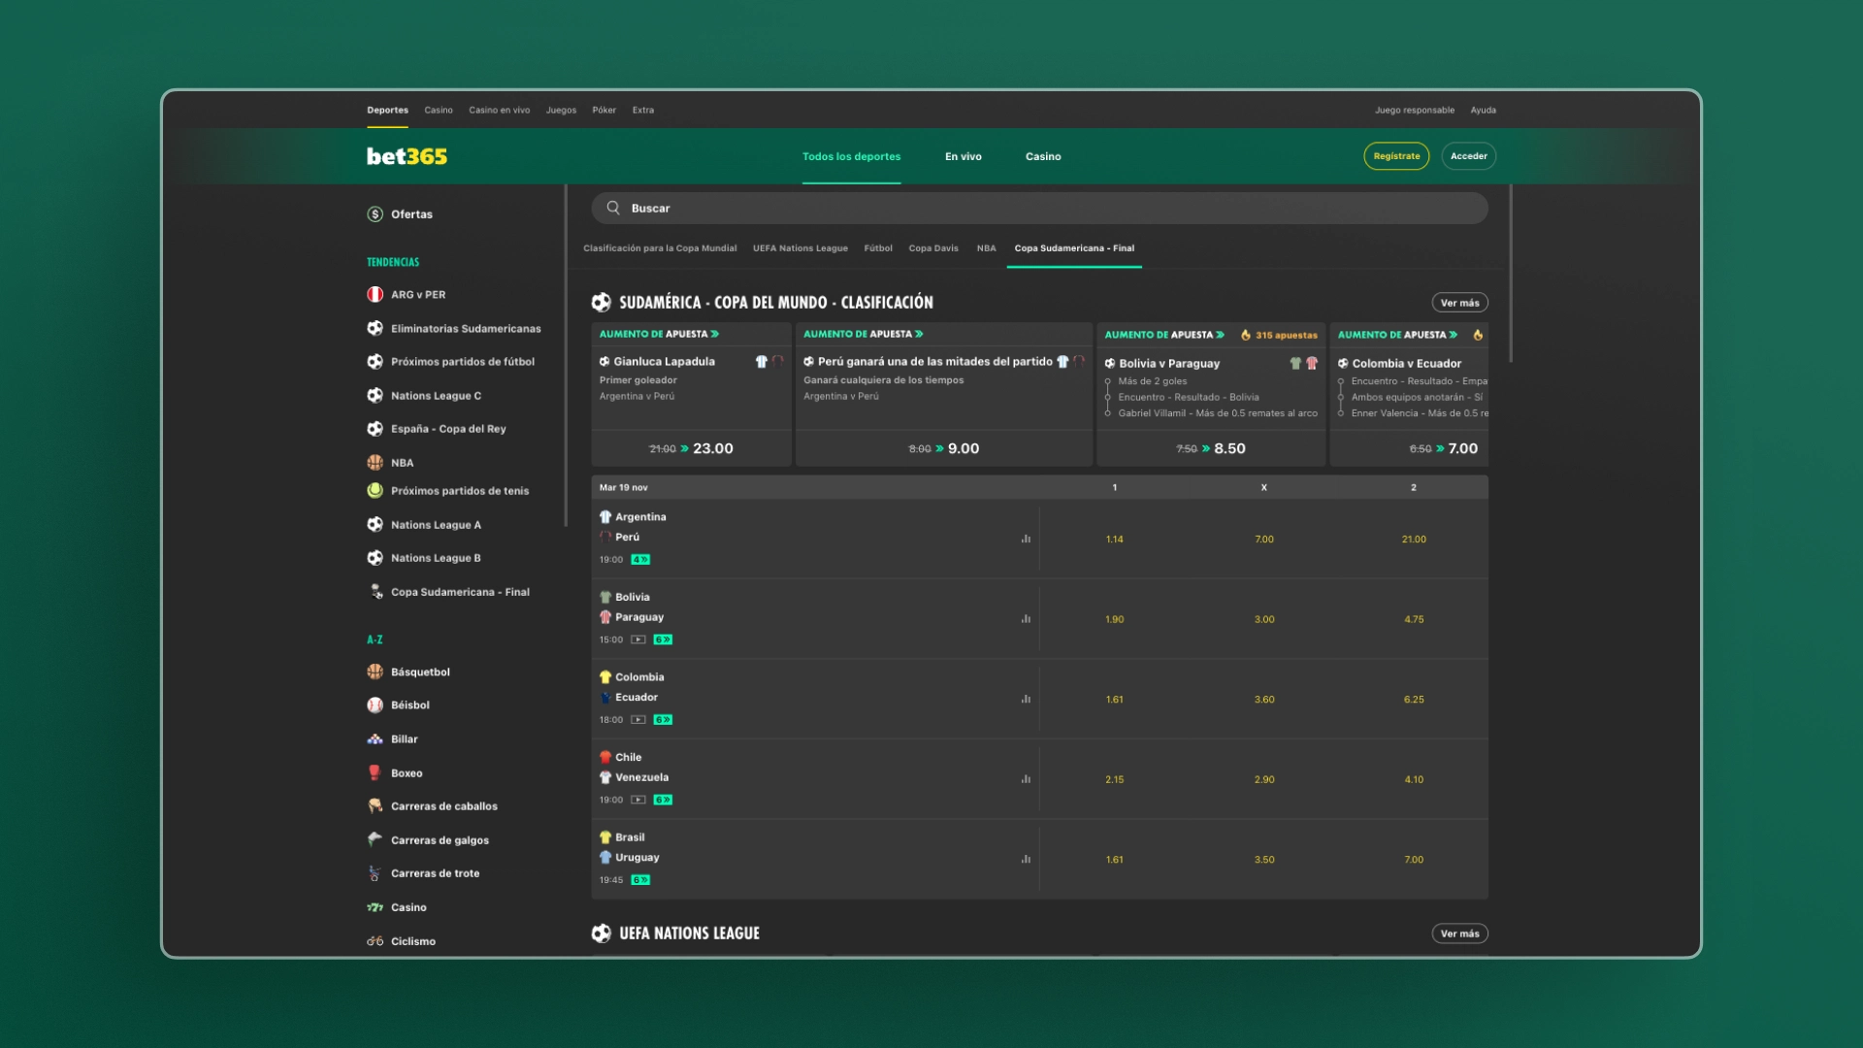Select Perú mitades boost odds 9.00
The height and width of the screenshot is (1048, 1863).
pyautogui.click(x=943, y=448)
